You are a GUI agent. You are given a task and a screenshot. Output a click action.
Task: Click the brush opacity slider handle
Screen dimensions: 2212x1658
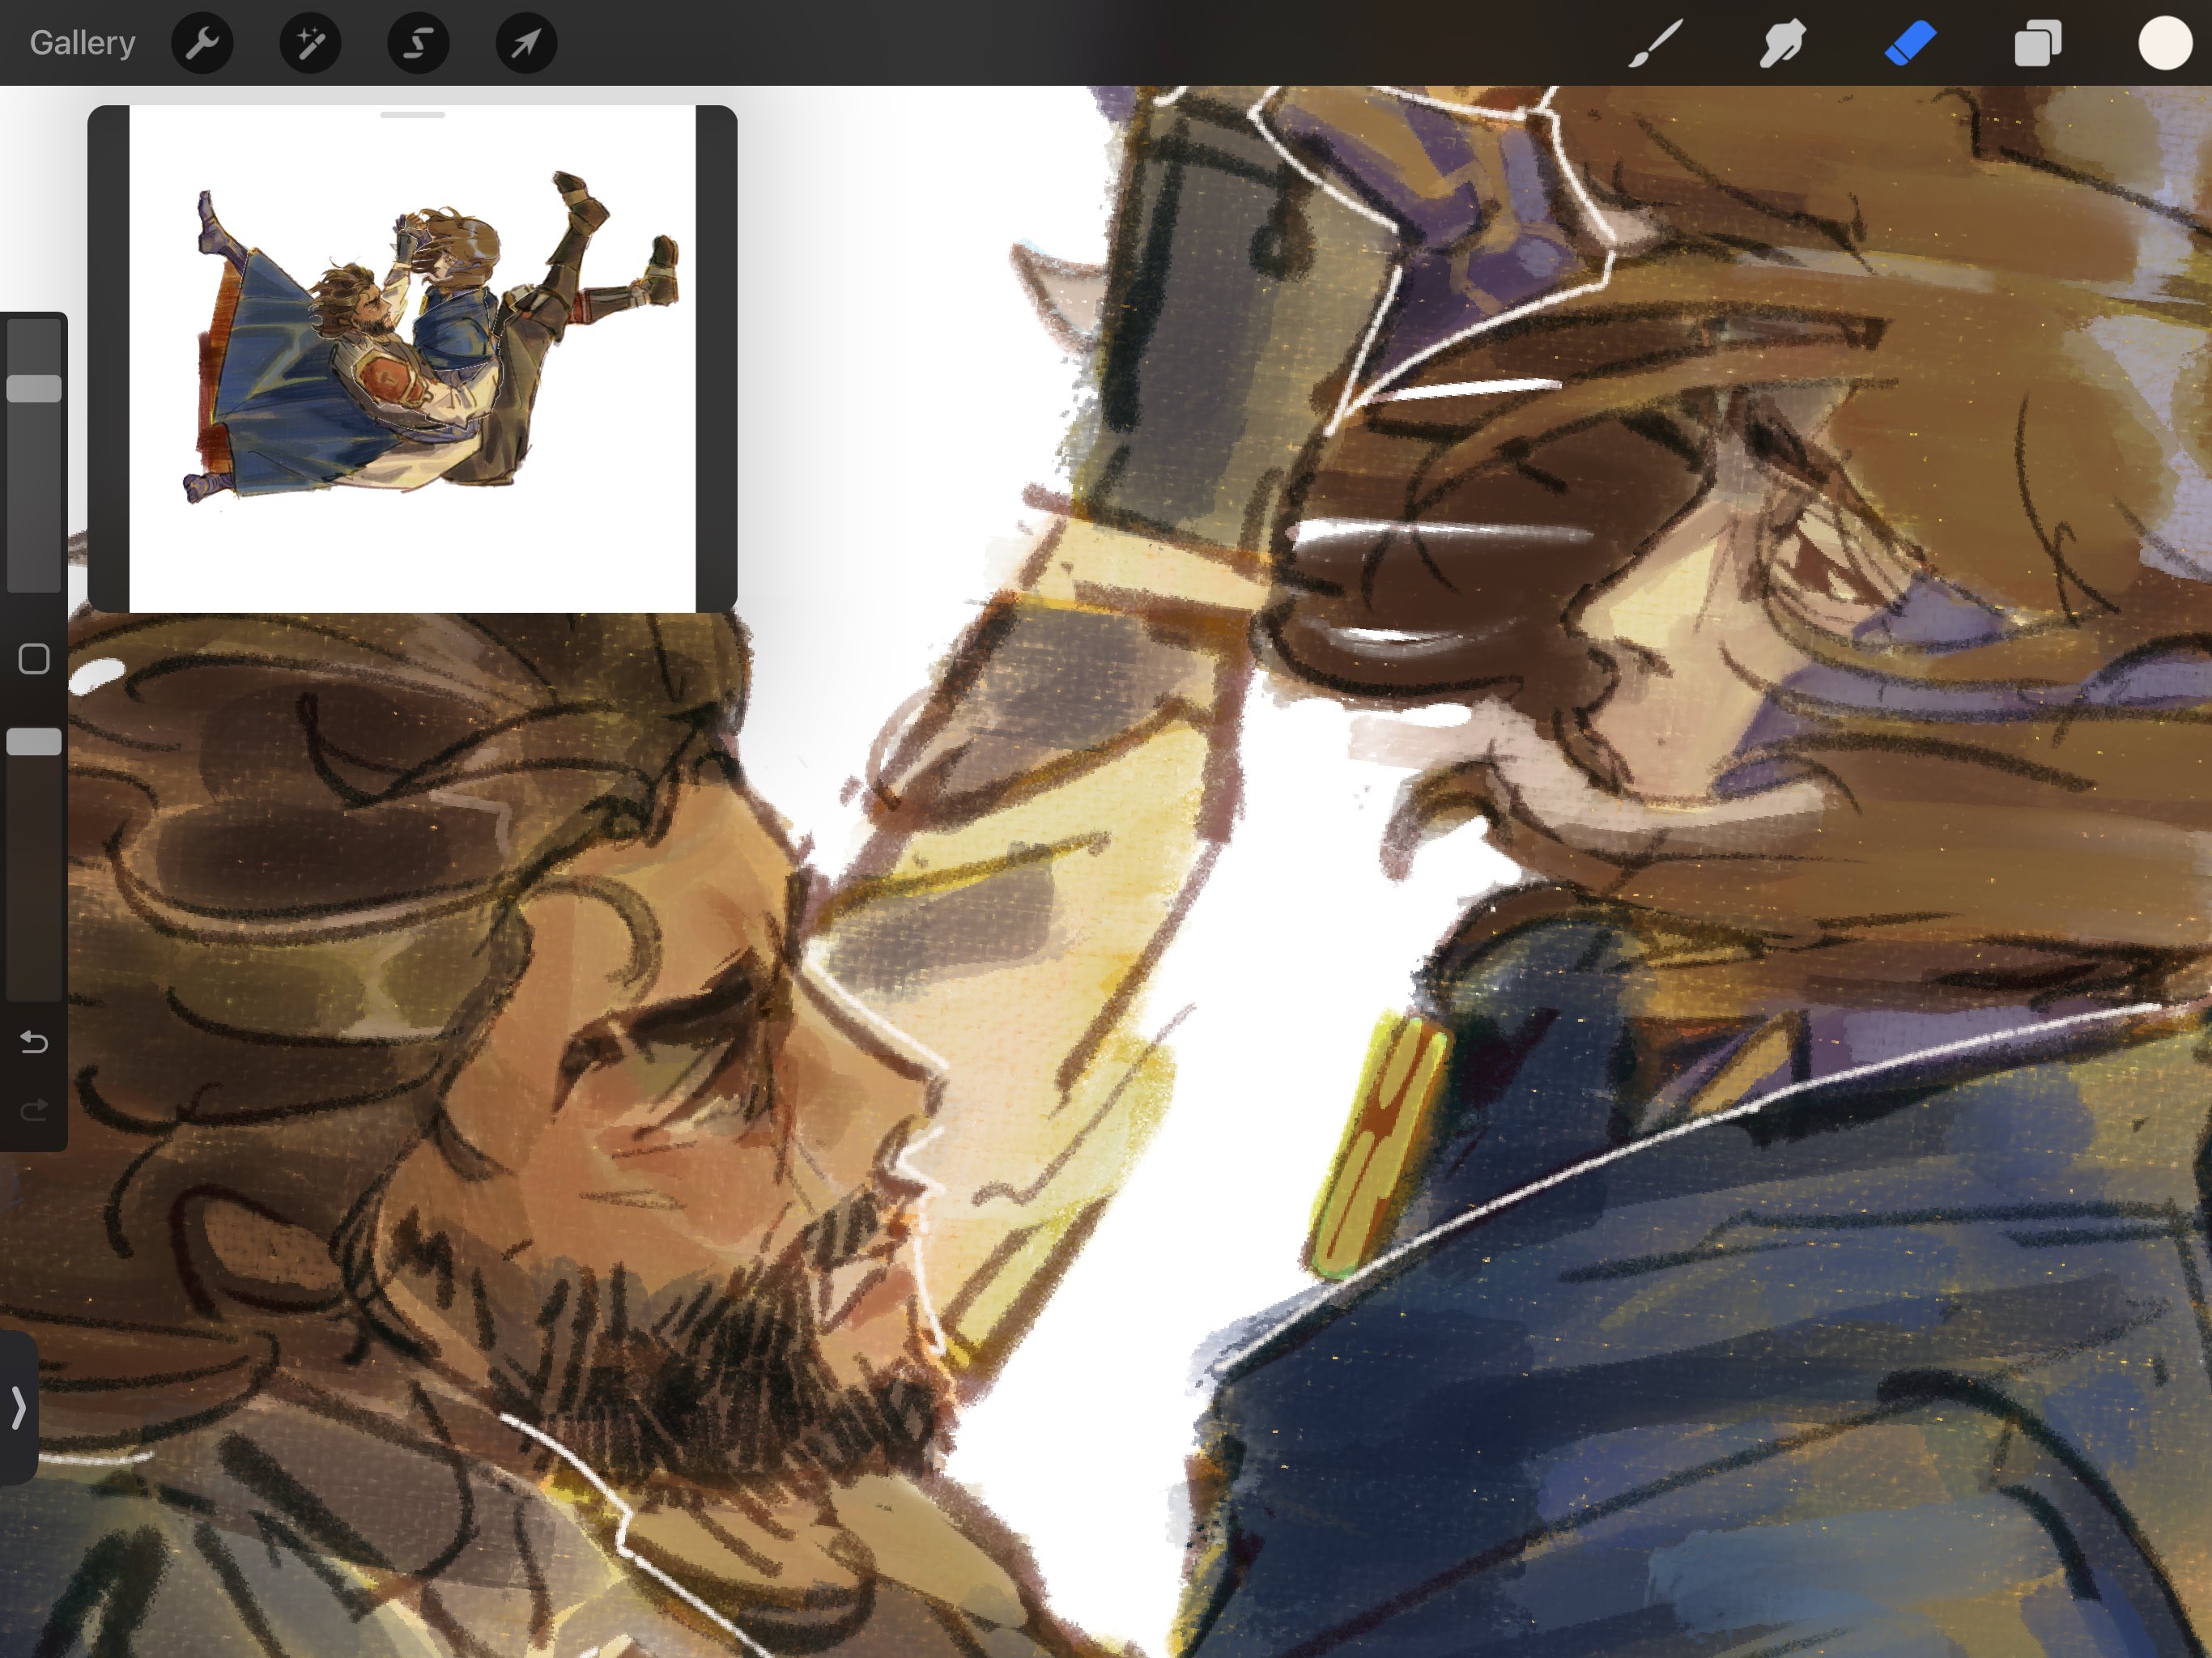[x=34, y=741]
